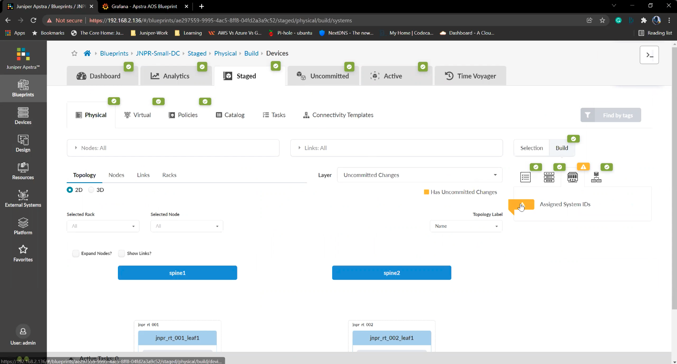This screenshot has width=677, height=364.
Task: Open the Layer dropdown
Action: pos(420,175)
